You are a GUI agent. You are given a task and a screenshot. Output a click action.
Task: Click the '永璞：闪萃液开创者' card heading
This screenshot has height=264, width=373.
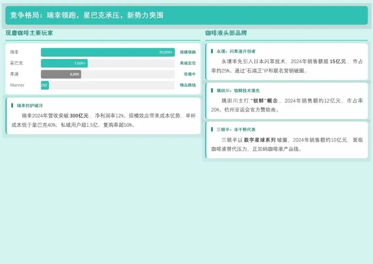(x=236, y=51)
